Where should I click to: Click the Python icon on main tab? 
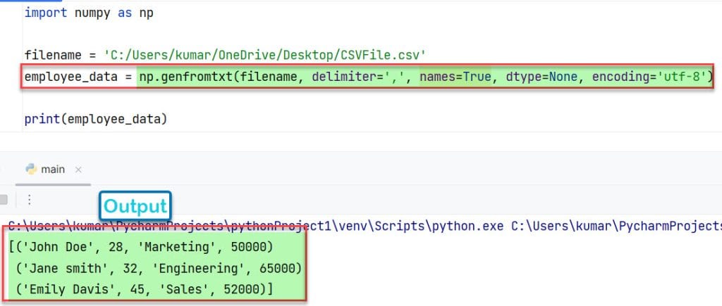tap(31, 170)
